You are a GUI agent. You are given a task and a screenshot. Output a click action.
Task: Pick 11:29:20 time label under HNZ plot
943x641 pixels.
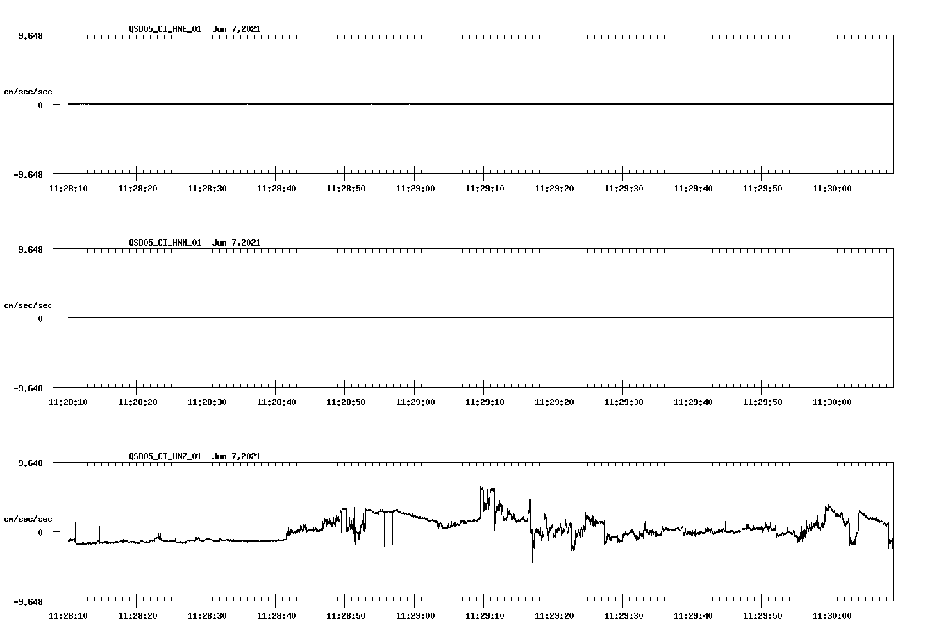coord(554,616)
